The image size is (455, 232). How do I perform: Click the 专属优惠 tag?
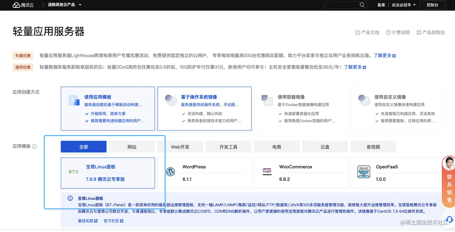[23, 56]
